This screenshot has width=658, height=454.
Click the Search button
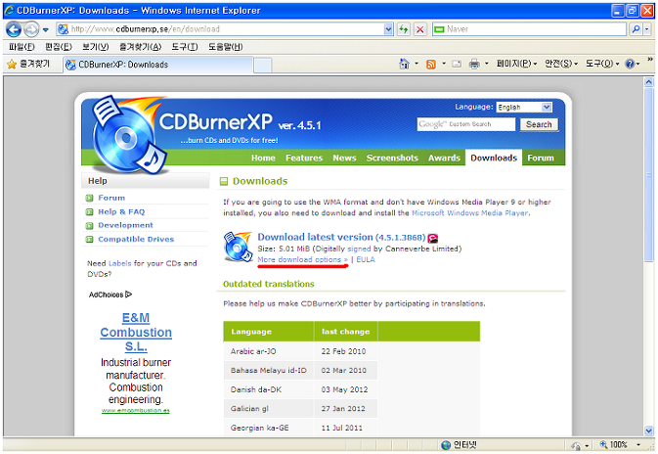coord(539,124)
